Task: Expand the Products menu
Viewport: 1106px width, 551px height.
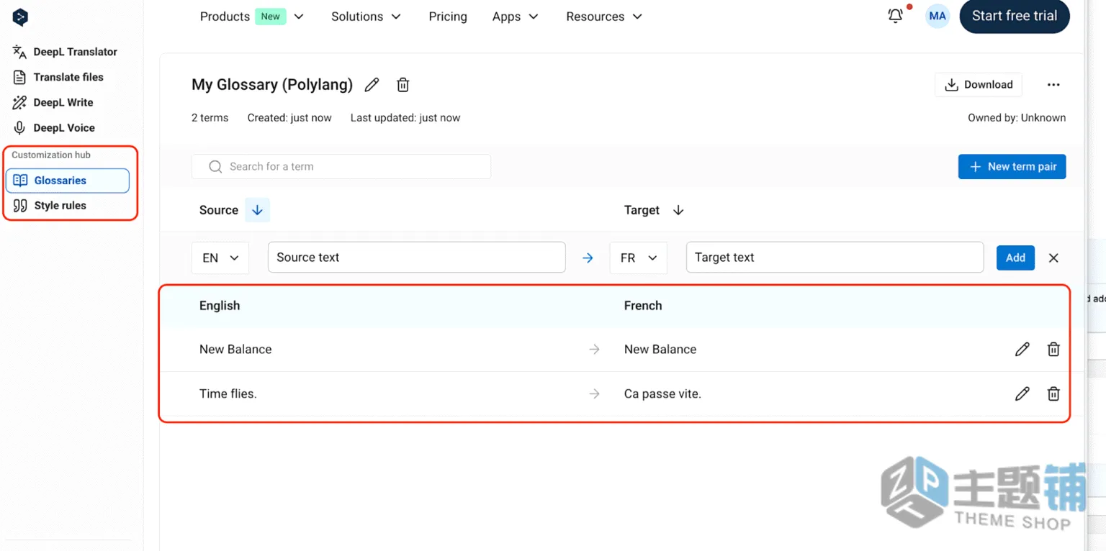Action: click(252, 17)
